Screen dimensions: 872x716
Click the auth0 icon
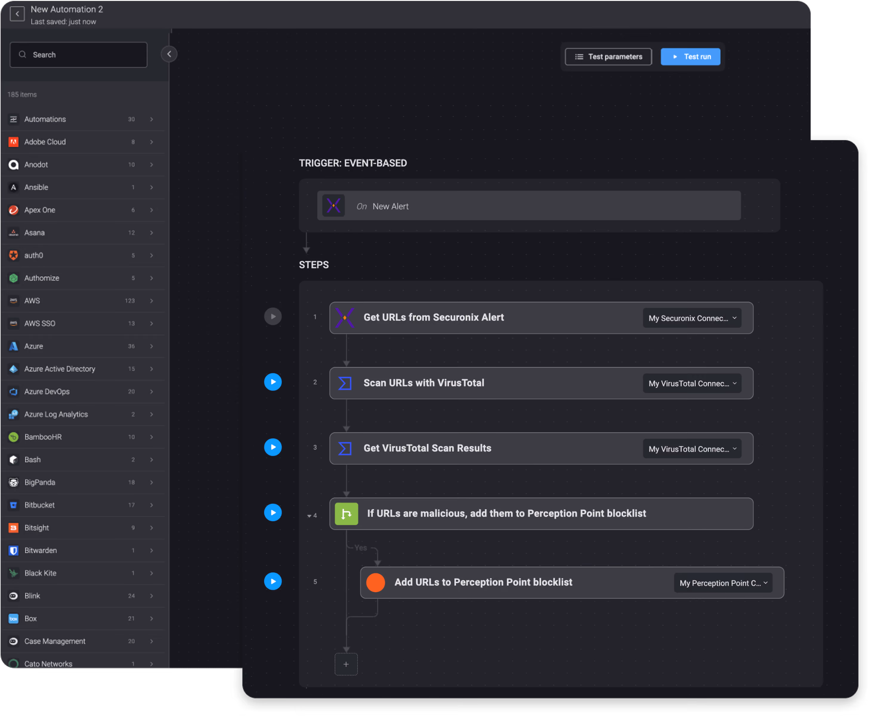(x=14, y=255)
